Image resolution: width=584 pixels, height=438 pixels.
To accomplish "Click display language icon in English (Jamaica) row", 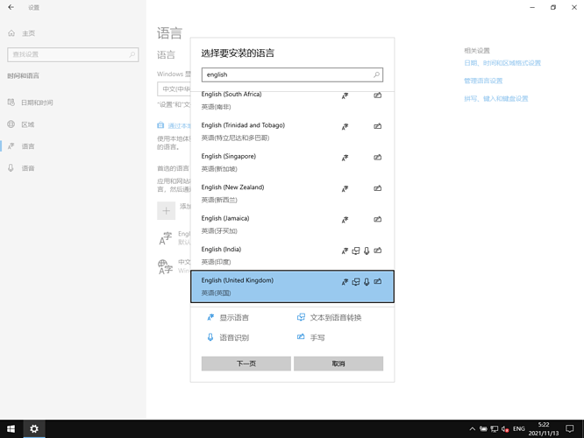I will tap(345, 220).
